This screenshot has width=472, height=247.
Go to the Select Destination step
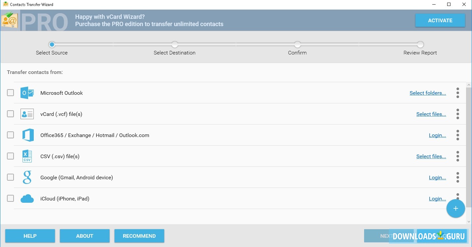click(x=175, y=45)
